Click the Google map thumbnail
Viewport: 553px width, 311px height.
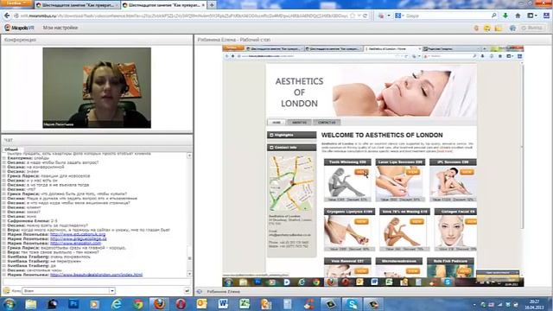point(291,184)
